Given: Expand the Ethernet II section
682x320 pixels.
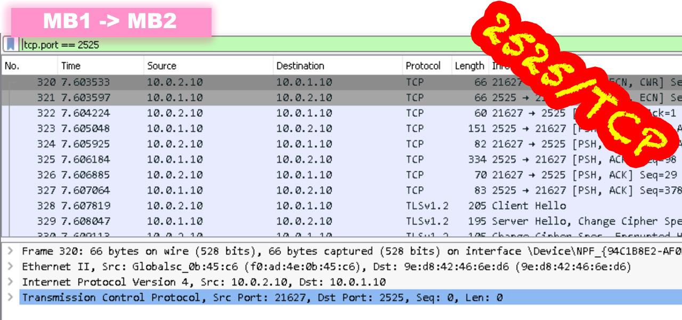Looking at the screenshot, I should (x=11, y=266).
